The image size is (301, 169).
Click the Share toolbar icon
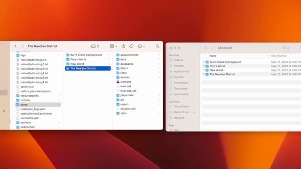(123, 46)
